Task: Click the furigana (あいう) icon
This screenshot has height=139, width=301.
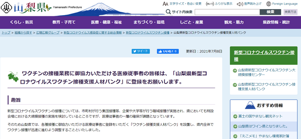Action: (210, 4)
